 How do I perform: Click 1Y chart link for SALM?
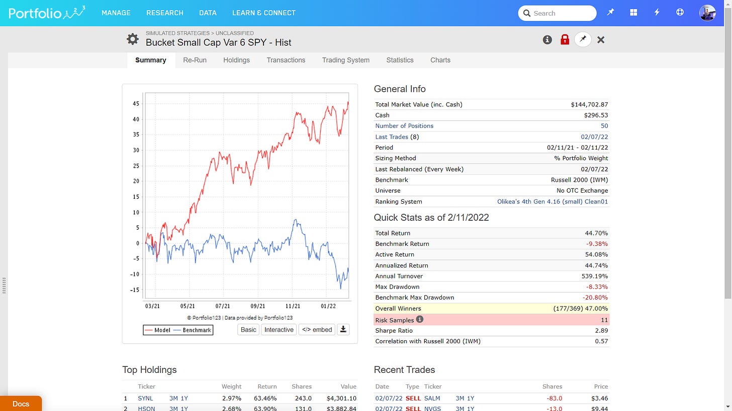coord(471,398)
